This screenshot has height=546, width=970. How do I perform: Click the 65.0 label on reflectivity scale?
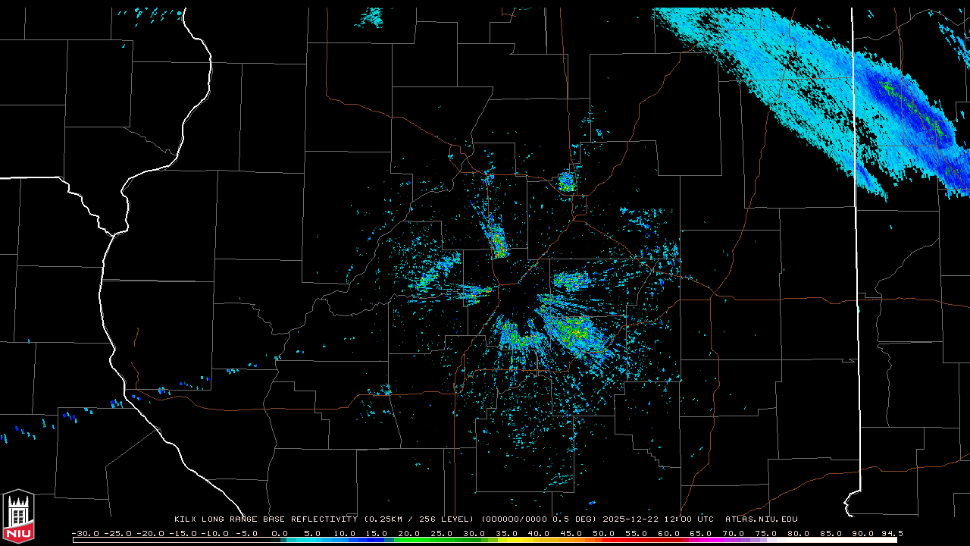[x=701, y=533]
